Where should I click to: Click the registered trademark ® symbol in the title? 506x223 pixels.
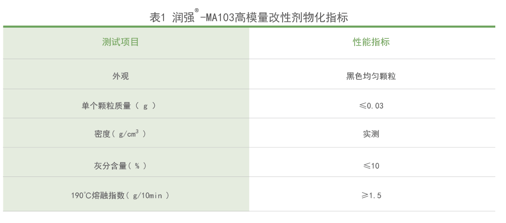(197, 10)
